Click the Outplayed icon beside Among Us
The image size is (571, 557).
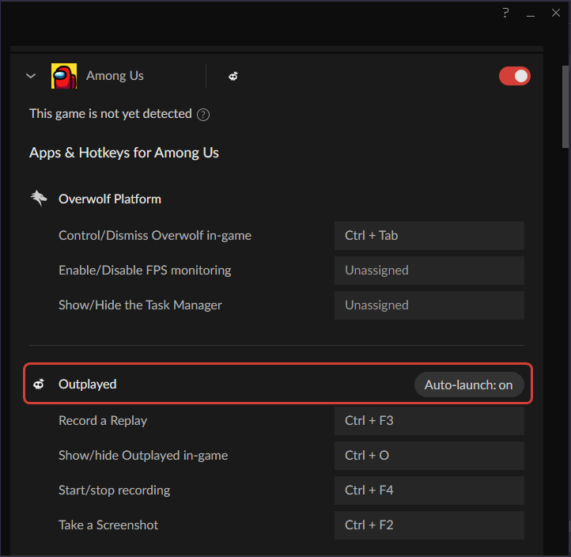click(233, 76)
